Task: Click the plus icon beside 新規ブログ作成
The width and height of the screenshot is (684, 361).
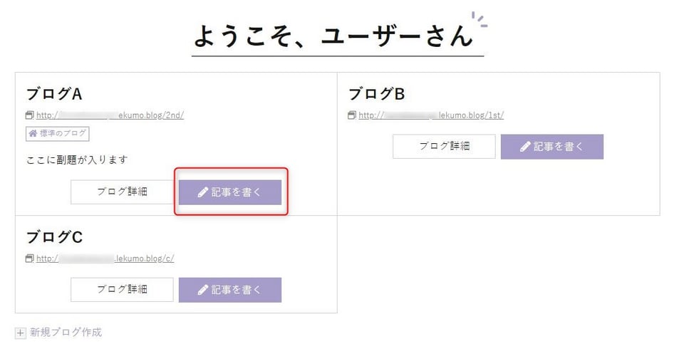Action: click(20, 333)
